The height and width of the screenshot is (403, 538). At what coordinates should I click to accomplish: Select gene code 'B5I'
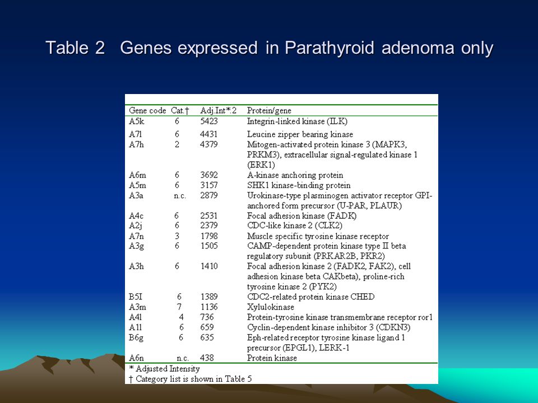135,297
